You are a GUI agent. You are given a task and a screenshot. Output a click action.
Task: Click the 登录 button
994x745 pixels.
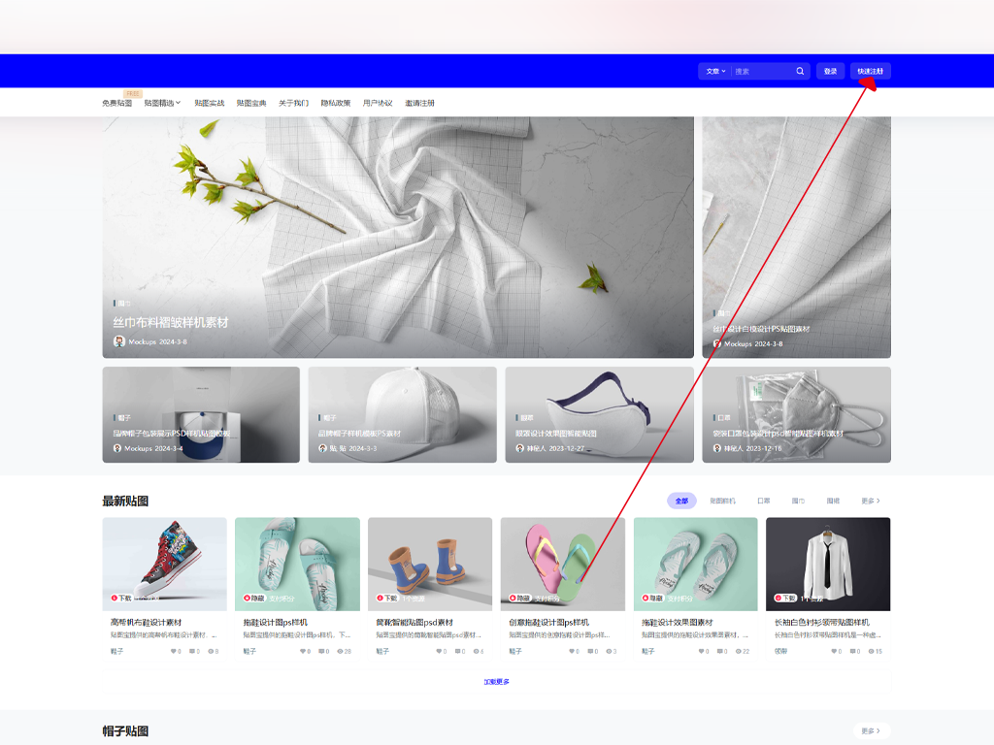coord(830,71)
